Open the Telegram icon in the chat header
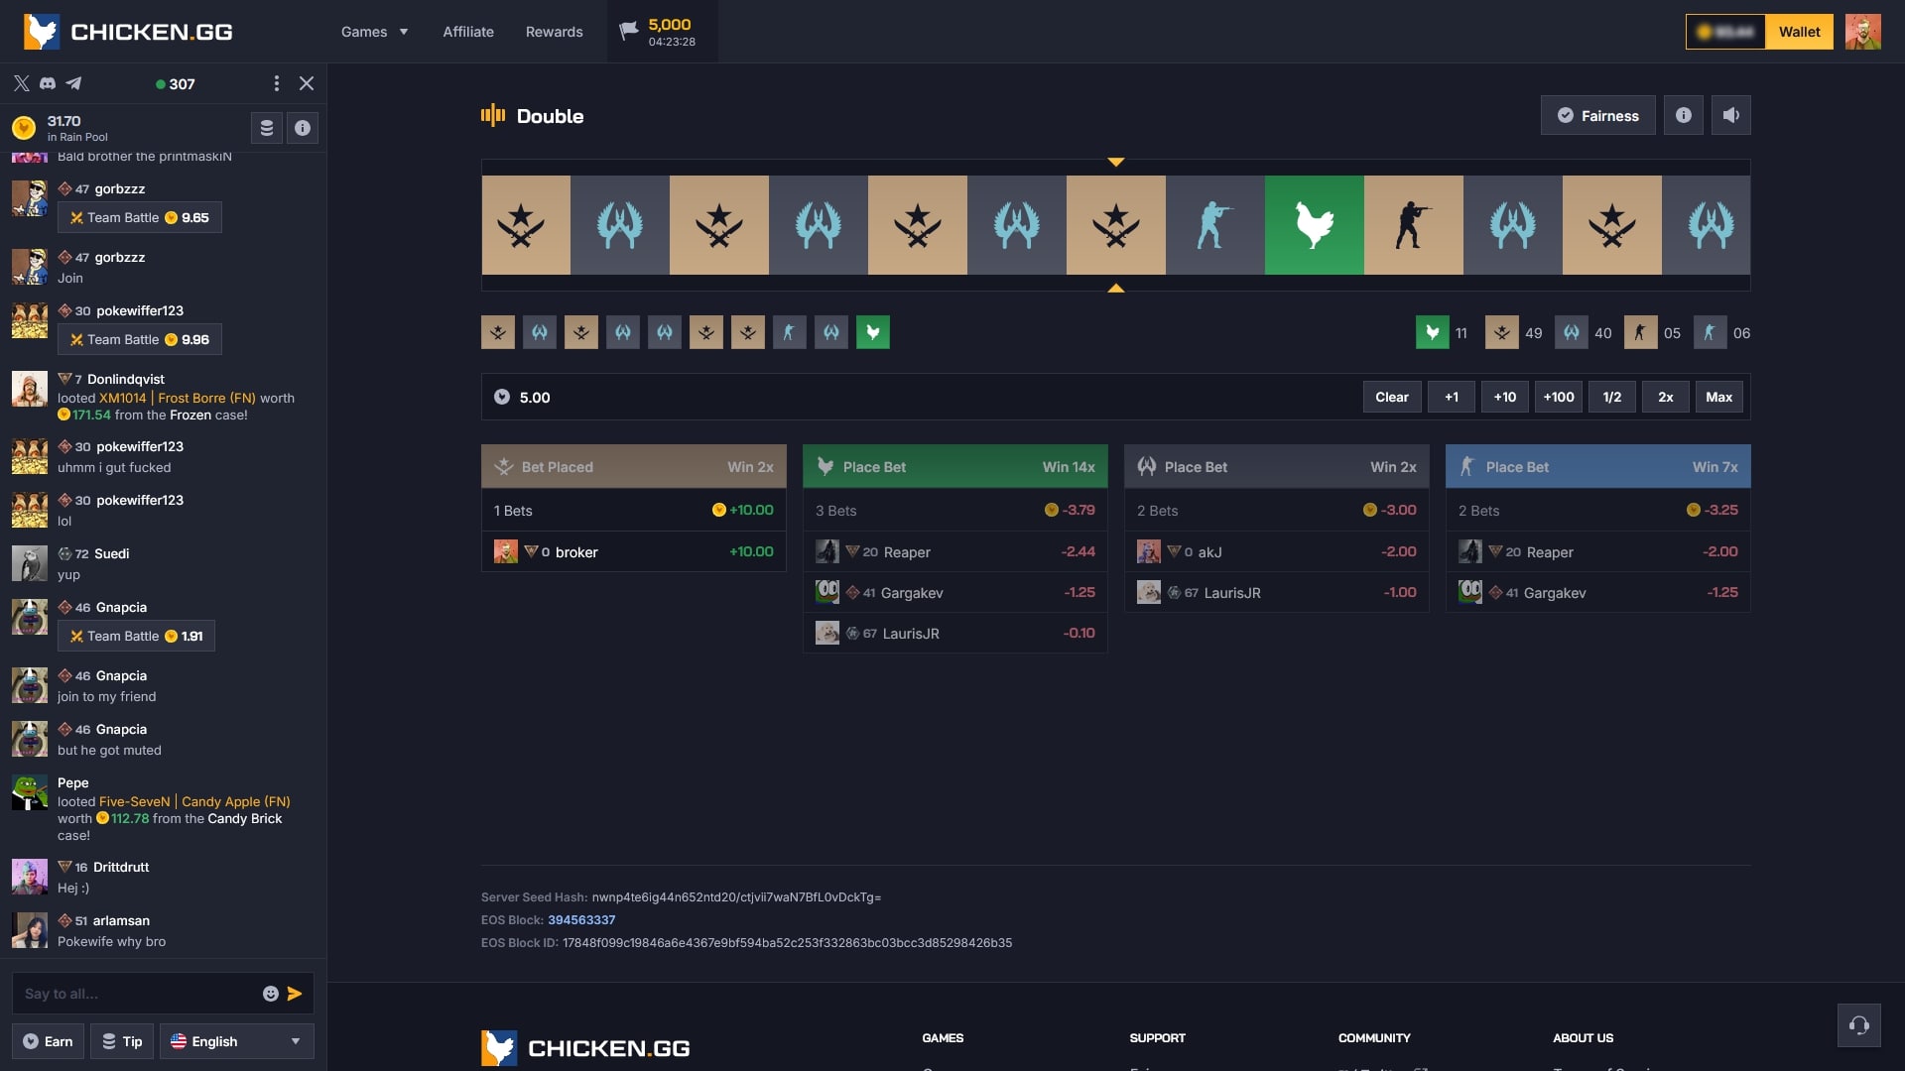This screenshot has height=1071, width=1905. coord(74,83)
